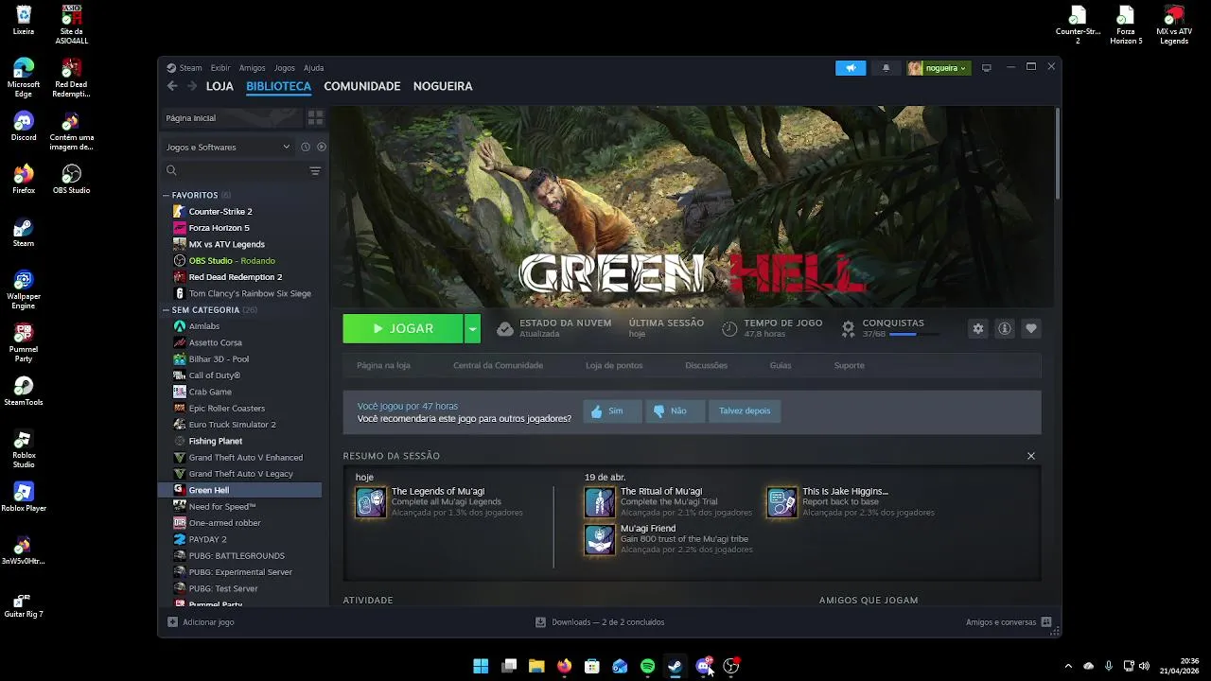Click the game page vertical scrollbar
This screenshot has width=1211, height=681.
pyautogui.click(x=1057, y=153)
